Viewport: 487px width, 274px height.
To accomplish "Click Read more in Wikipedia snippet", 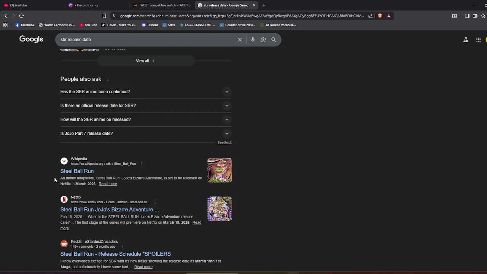I will click(x=108, y=184).
